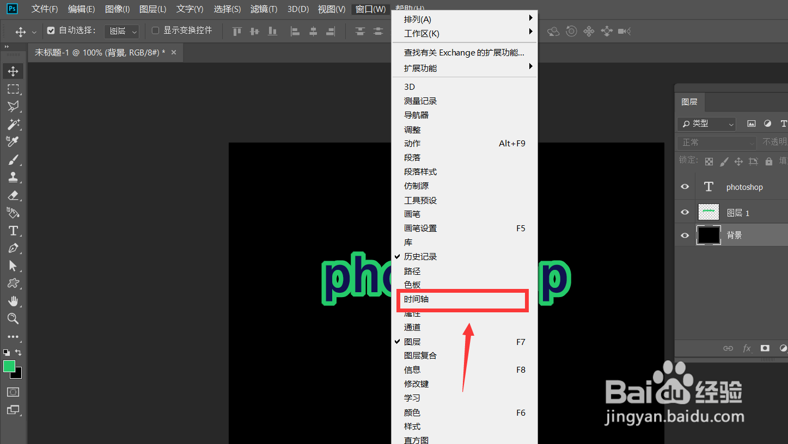The height and width of the screenshot is (444, 788).
Task: Enable the 显示变换控件 checkbox
Action: (155, 30)
